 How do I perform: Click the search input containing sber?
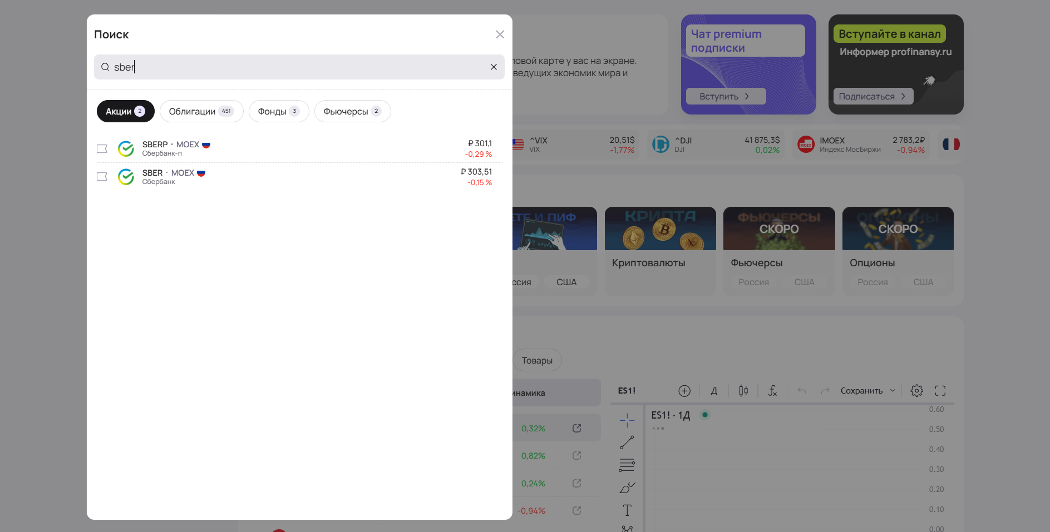[299, 67]
